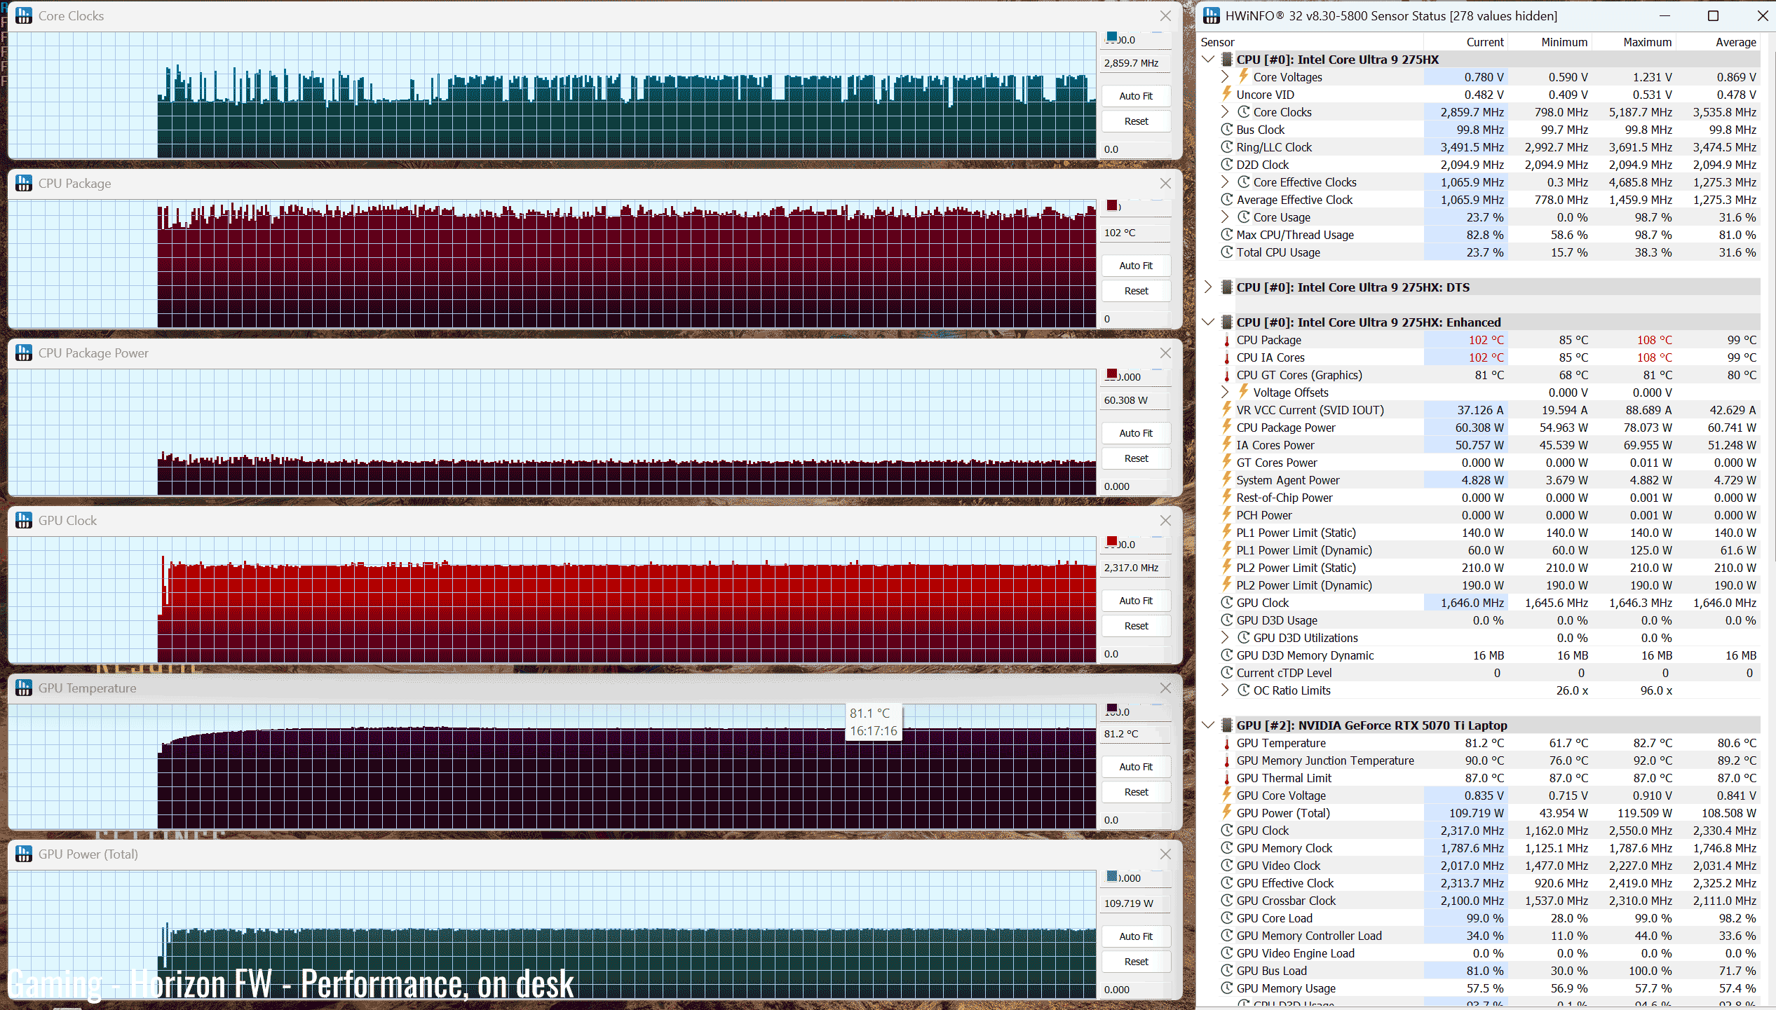
Task: Click the Maximum column header
Action: click(1647, 42)
